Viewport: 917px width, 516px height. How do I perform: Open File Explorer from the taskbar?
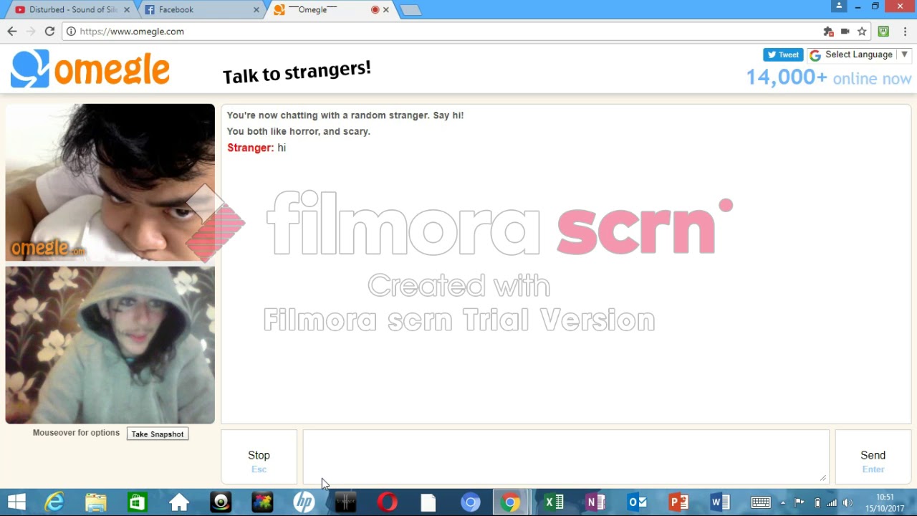96,502
